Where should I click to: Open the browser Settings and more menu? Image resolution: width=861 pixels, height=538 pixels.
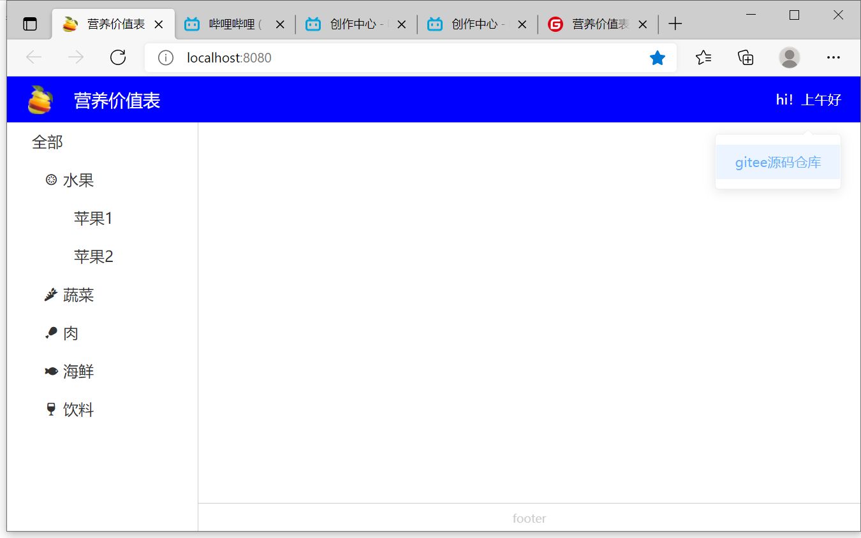click(x=834, y=57)
